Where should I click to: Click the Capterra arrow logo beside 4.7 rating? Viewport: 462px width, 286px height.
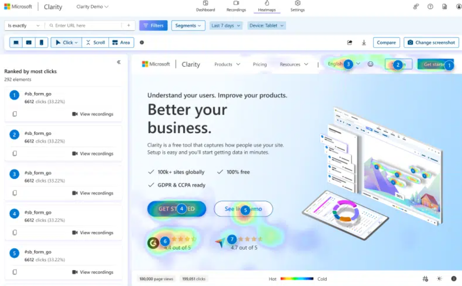[220, 243]
